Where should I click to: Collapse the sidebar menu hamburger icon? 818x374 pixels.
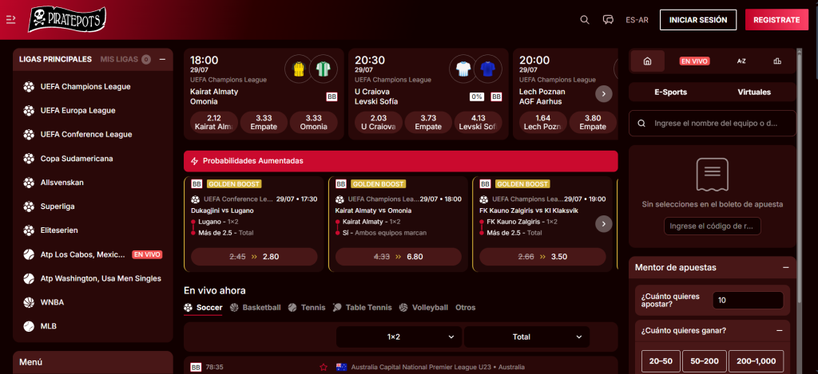pos(10,20)
